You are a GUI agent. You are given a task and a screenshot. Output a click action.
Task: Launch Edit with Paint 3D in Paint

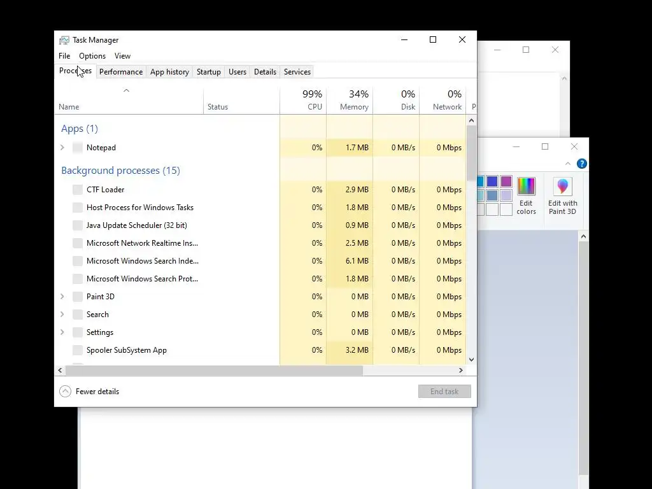click(x=563, y=196)
